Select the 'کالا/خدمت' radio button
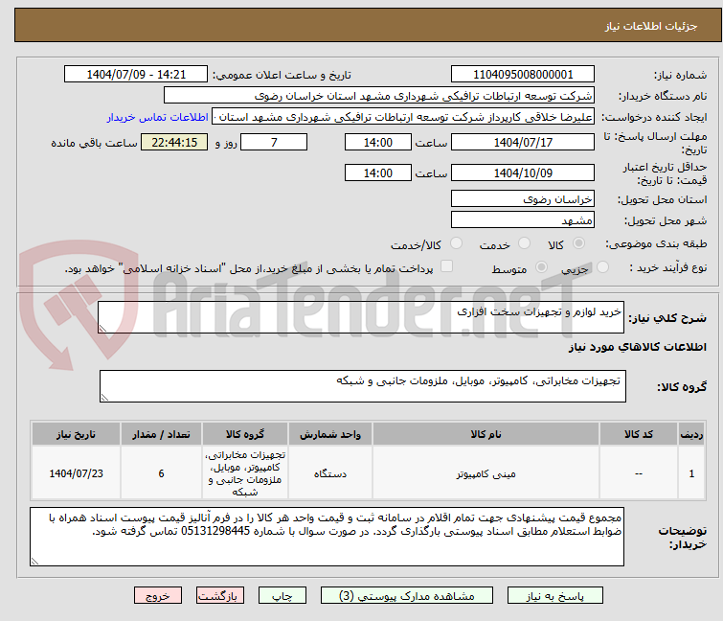Screen dimensions: 723x621 (x=456, y=243)
